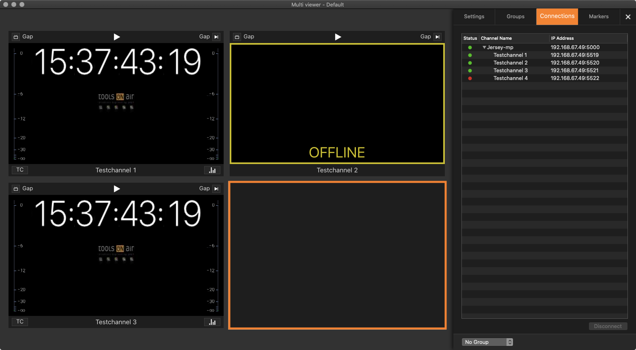Viewport: 636px width, 350px height.
Task: Toggle the audio meter icon for Testchannel 3
Action: (x=212, y=322)
